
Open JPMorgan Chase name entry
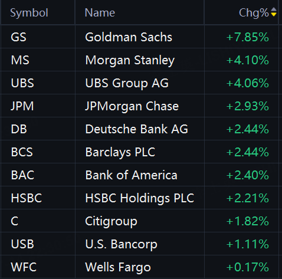132,106
